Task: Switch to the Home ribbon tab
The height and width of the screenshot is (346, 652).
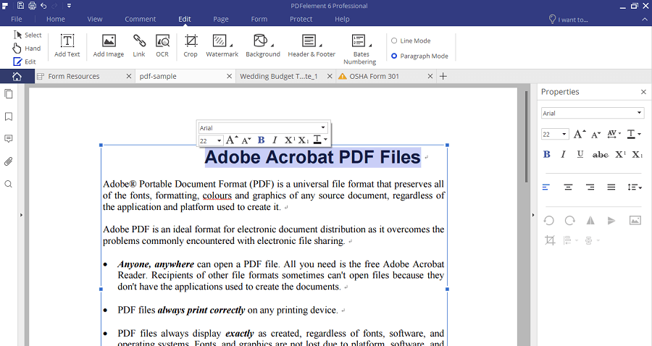Action: [56, 19]
